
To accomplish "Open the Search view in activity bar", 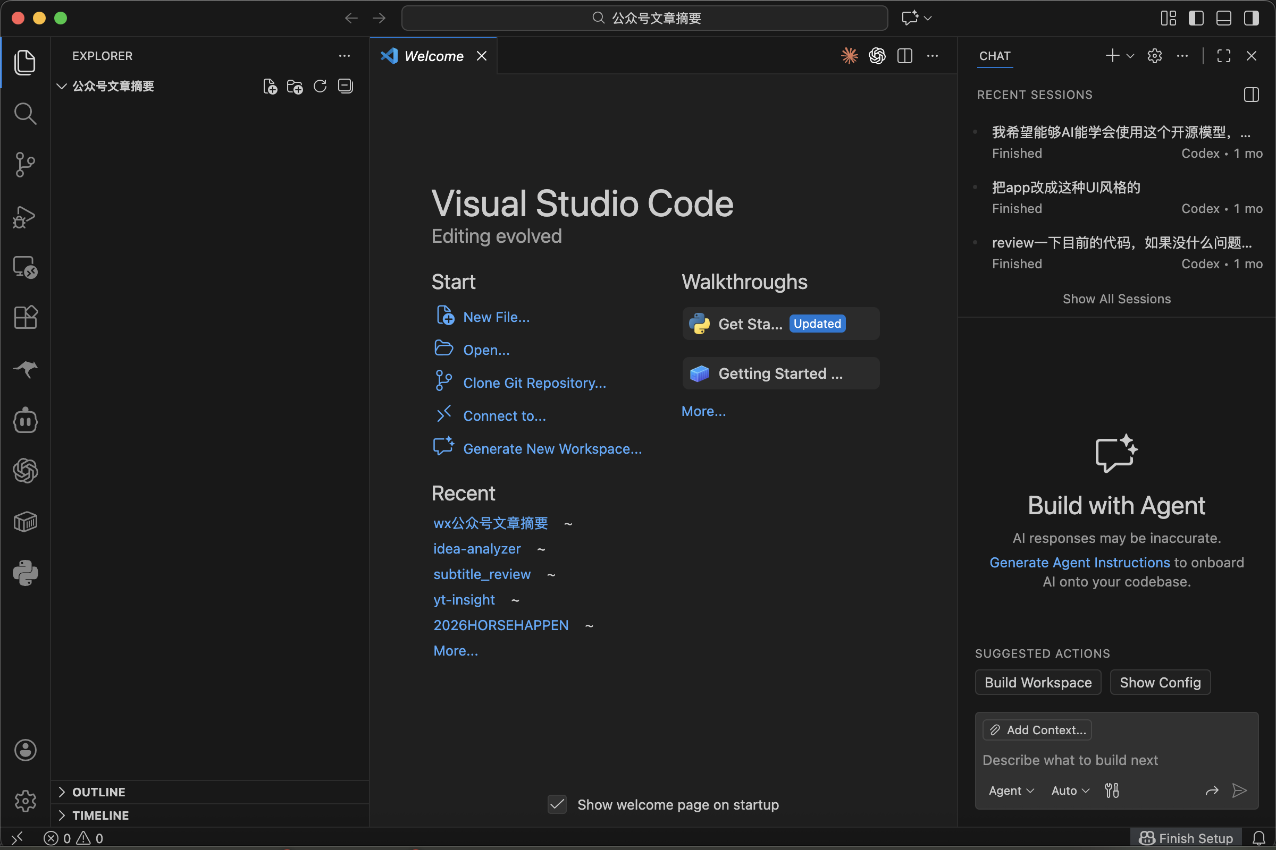I will click(25, 114).
